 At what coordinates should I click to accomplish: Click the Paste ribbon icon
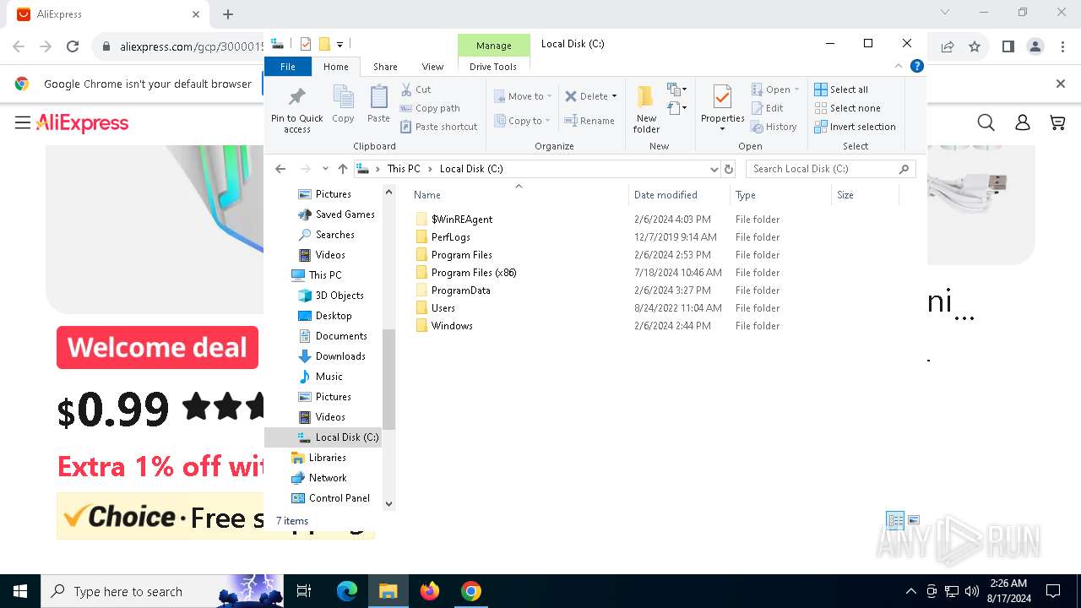(378, 105)
